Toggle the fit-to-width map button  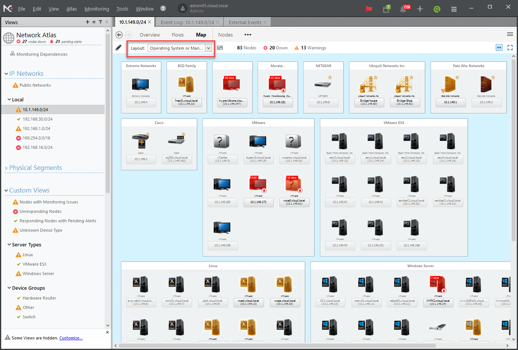pyautogui.click(x=499, y=47)
